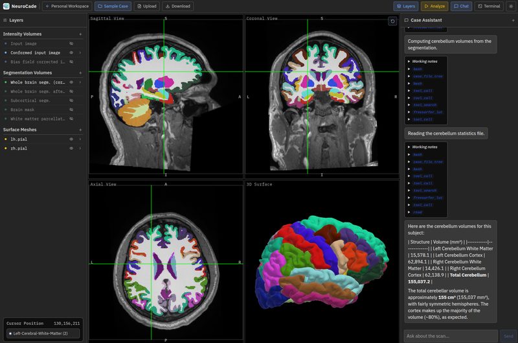Add a new Segmentation Volume with plus

coord(80,73)
